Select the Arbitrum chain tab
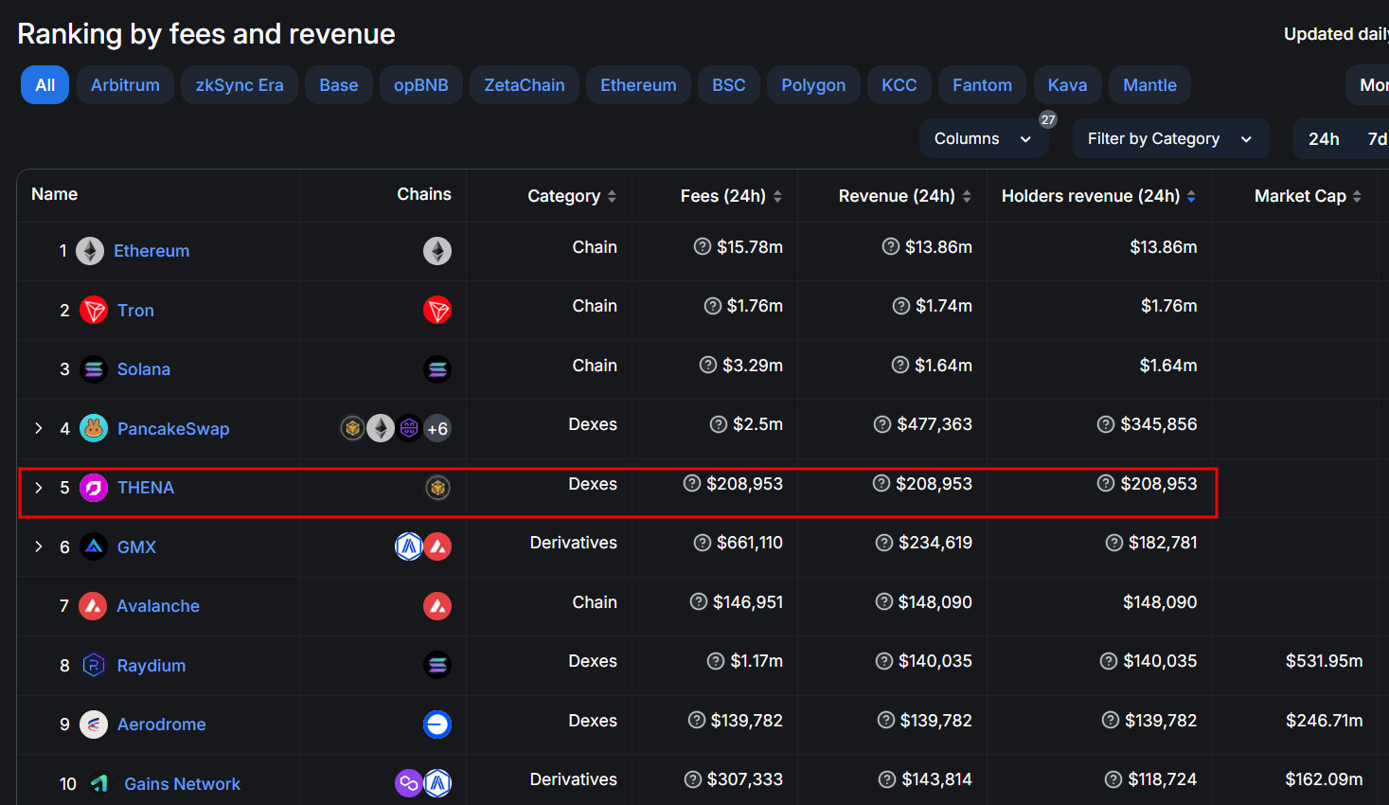 click(x=125, y=85)
